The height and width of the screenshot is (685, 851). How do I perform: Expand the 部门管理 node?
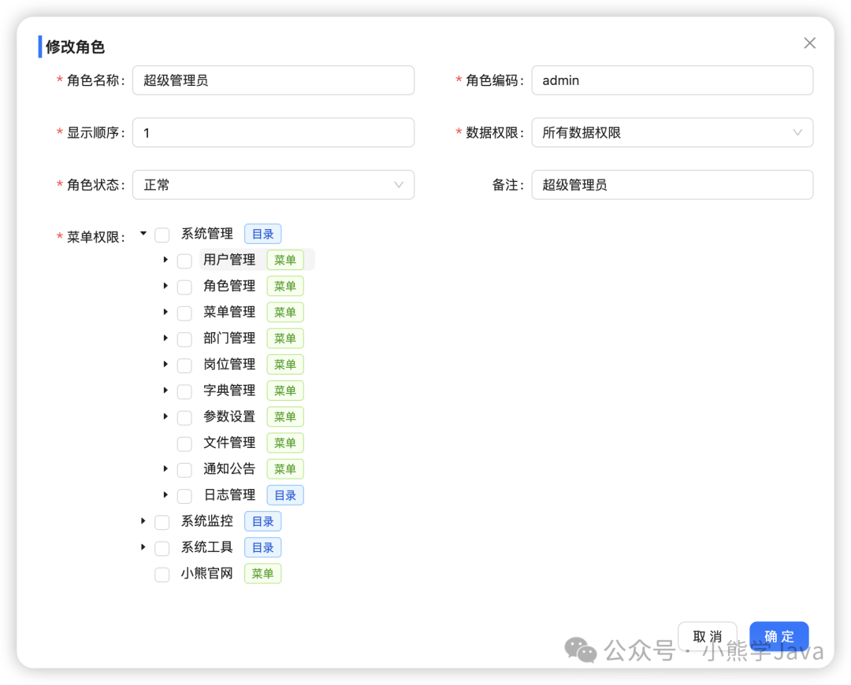[x=165, y=338]
